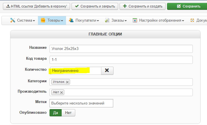Click the Покупатели people icon
Screen dimensions: 207x125
click(71, 20)
